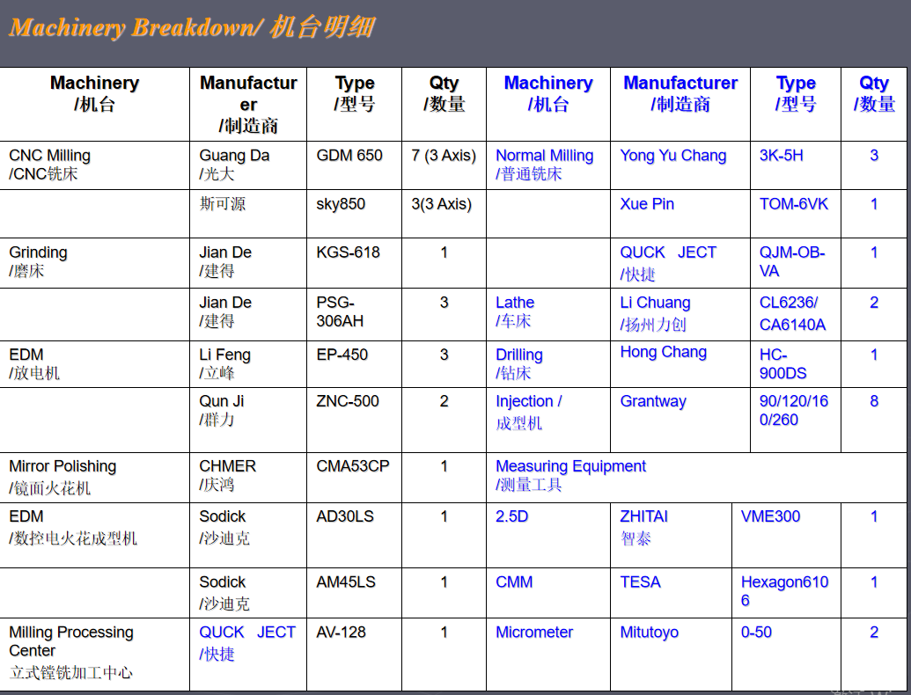This screenshot has width=911, height=695.
Task: Click the 'Xue Pin' manufacturer cell
Action: coord(680,214)
